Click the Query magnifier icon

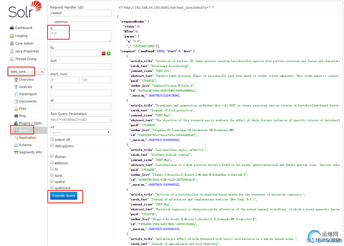point(16,130)
